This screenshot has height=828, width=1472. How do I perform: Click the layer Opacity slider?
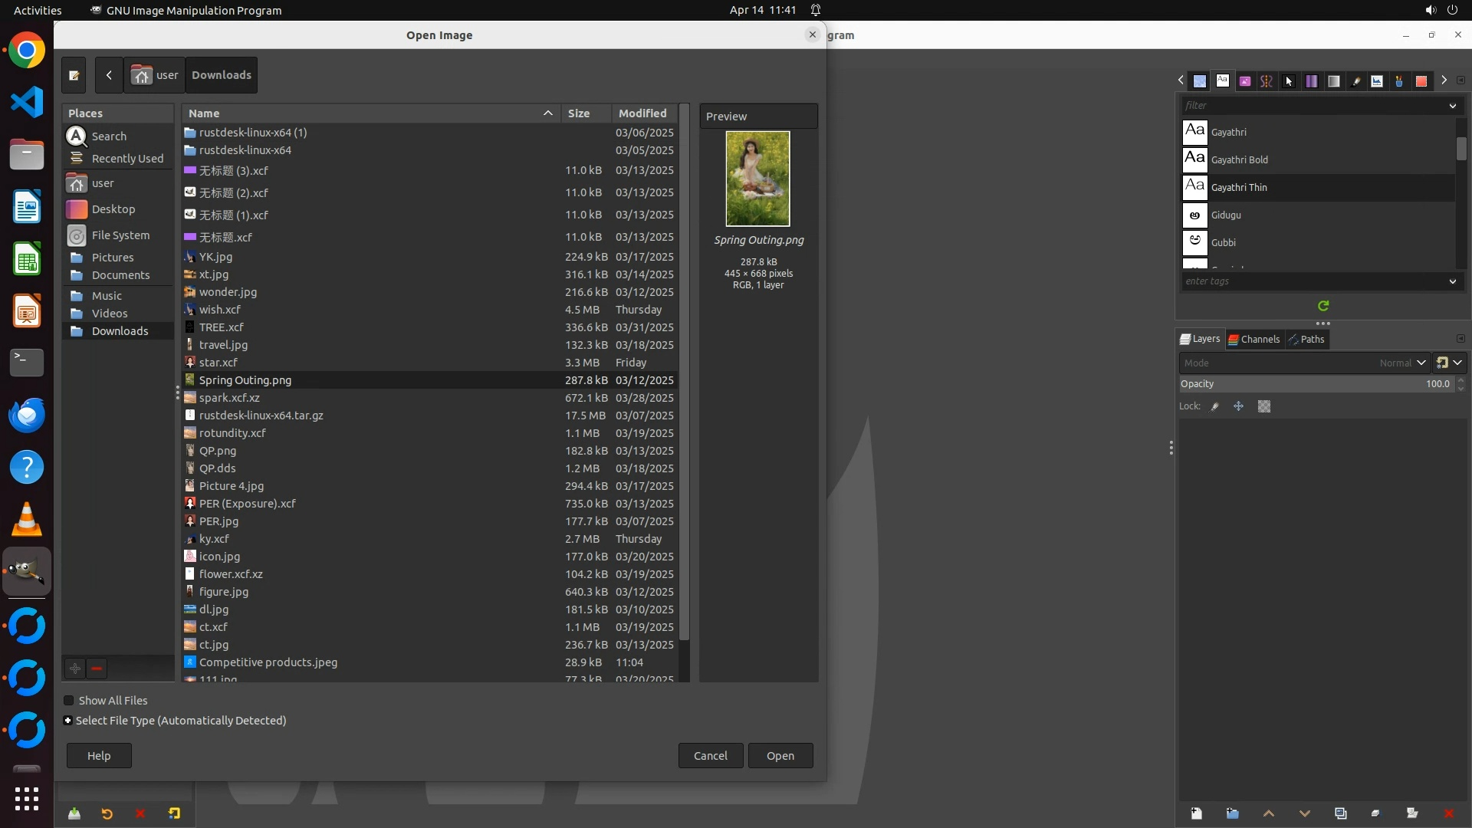click(1315, 384)
